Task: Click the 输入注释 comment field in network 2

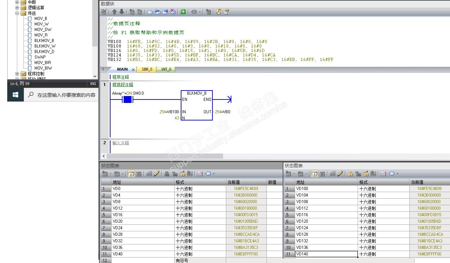Action: pos(121,143)
